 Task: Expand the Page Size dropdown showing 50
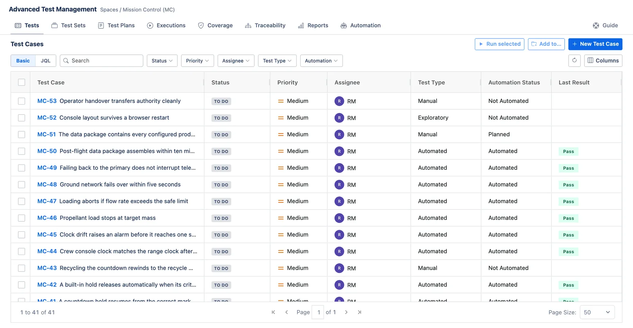[597, 312]
